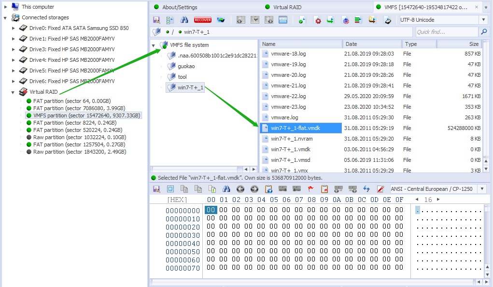Select the win7-T+_1.vmsd file
The width and height of the screenshot is (493, 287).
[290, 160]
